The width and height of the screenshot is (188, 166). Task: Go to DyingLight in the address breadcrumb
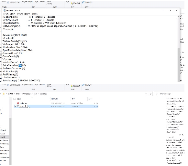[27, 94]
